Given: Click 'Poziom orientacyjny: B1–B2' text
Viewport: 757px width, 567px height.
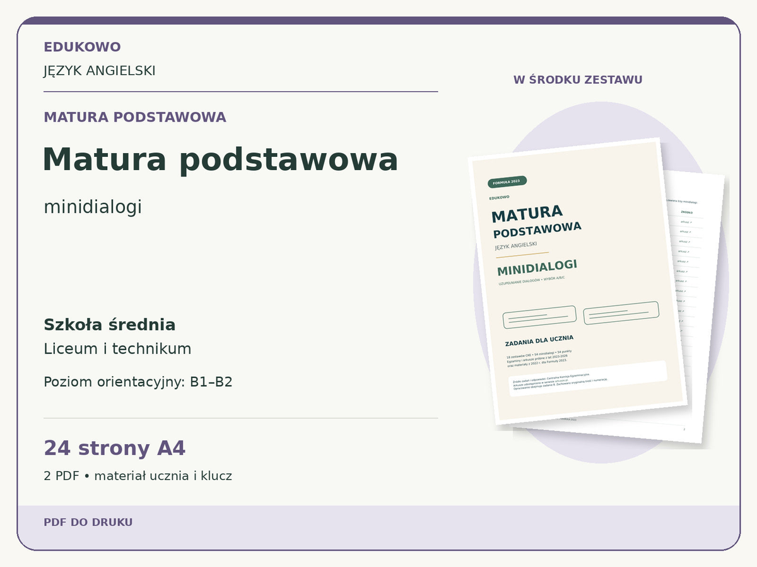Looking at the screenshot, I should coord(138,382).
